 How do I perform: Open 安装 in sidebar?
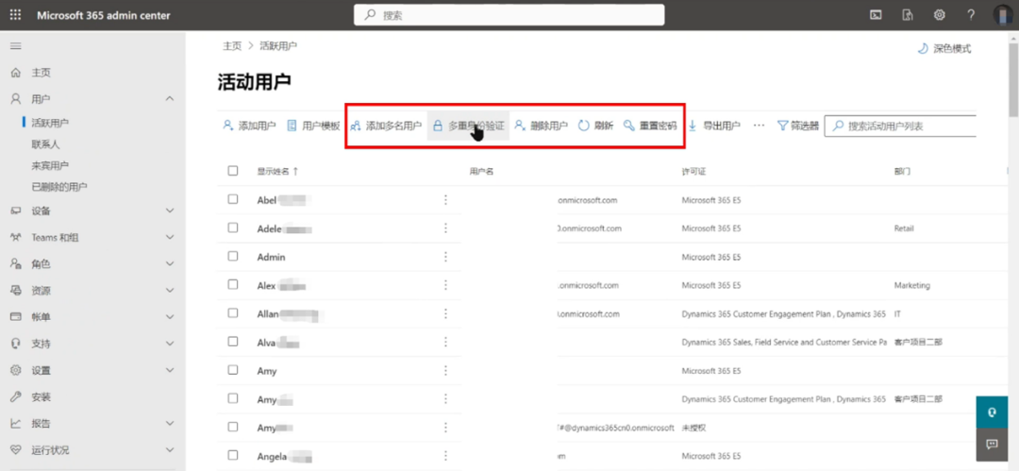(x=41, y=396)
